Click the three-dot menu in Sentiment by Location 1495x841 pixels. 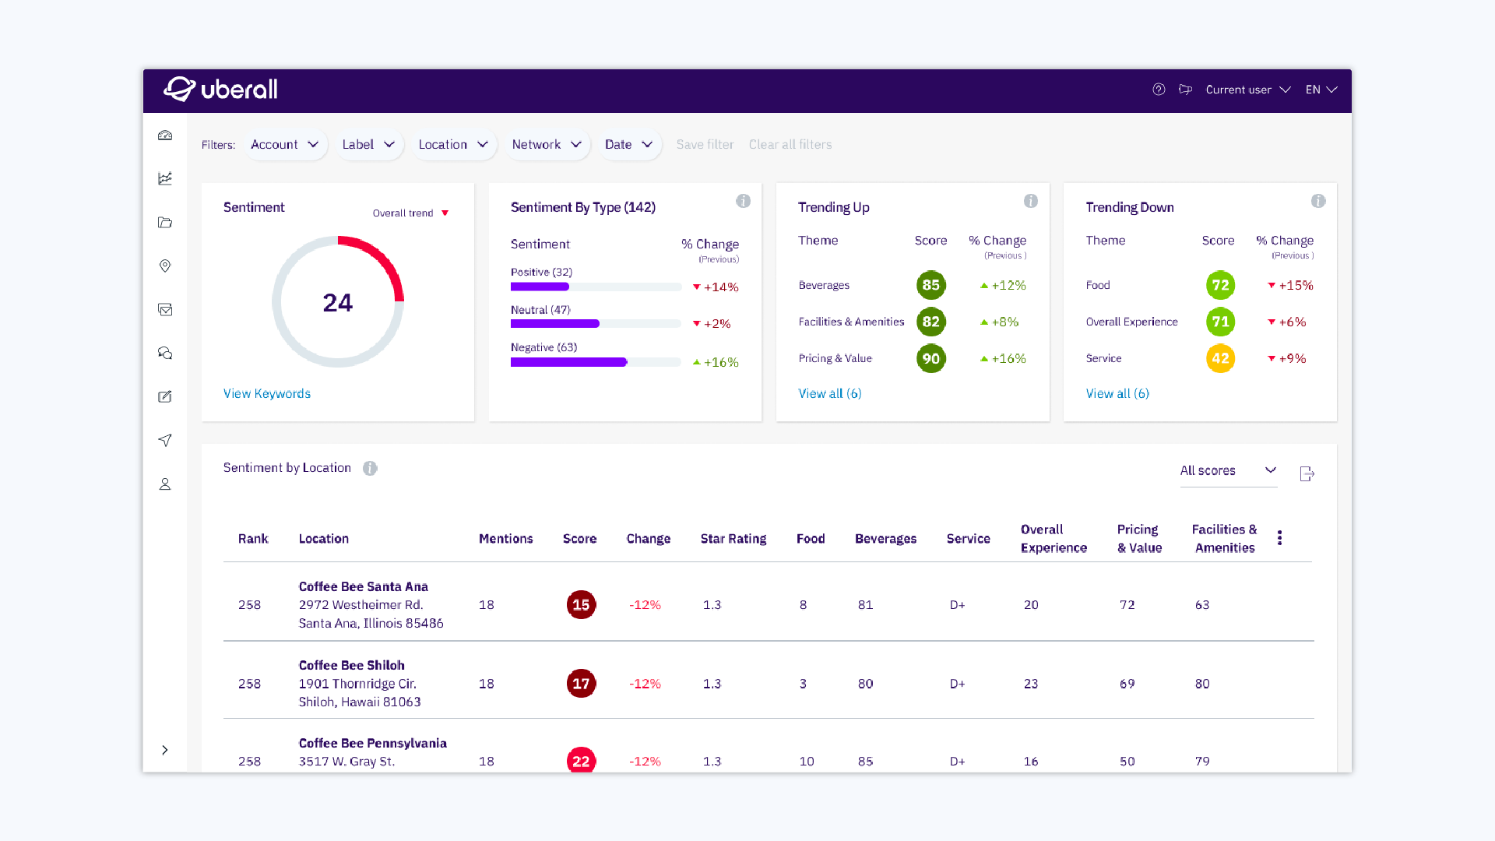[1279, 538]
